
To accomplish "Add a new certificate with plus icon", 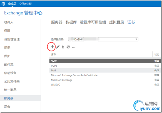I will click(53, 47).
